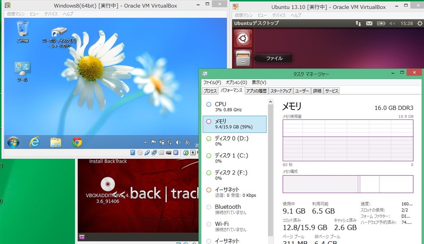Open ビュー menu in Windows8 VM window
The image size is (424, 244).
tap(34, 14)
